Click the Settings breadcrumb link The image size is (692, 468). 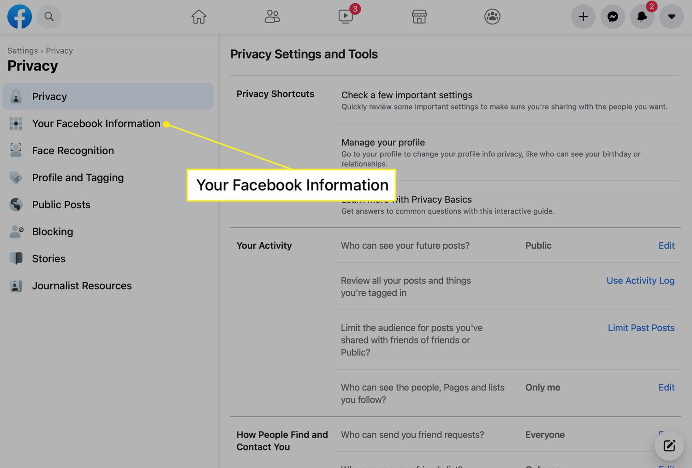tap(23, 51)
